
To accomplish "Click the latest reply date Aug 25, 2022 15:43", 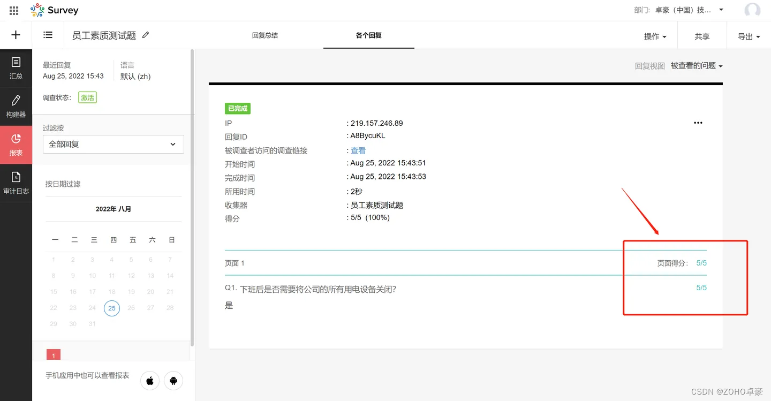I will [x=73, y=76].
